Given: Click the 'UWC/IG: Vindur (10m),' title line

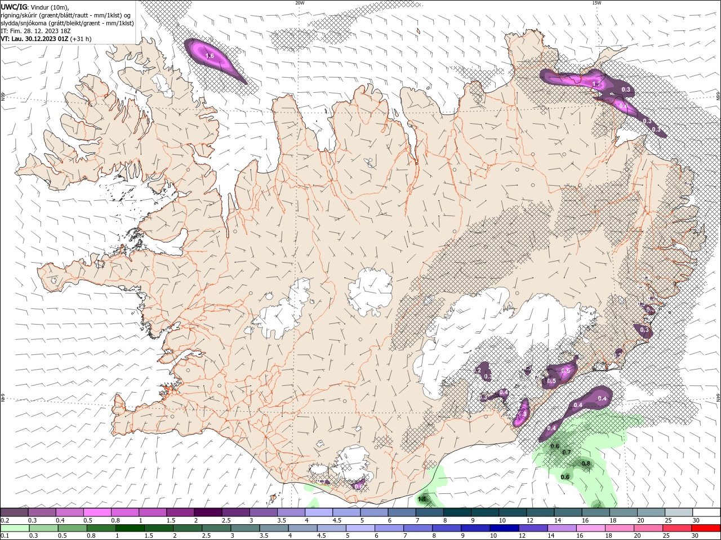Looking at the screenshot, I should [x=35, y=7].
